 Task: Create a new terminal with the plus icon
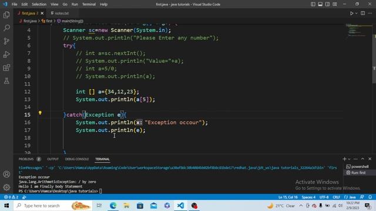click(344, 159)
